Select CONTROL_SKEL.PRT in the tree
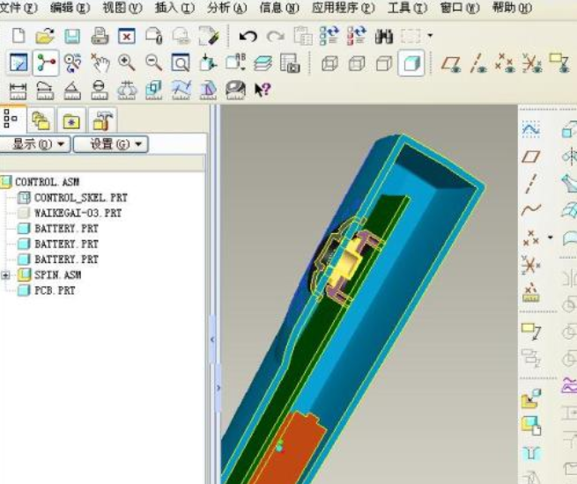577x484 pixels. click(x=80, y=198)
